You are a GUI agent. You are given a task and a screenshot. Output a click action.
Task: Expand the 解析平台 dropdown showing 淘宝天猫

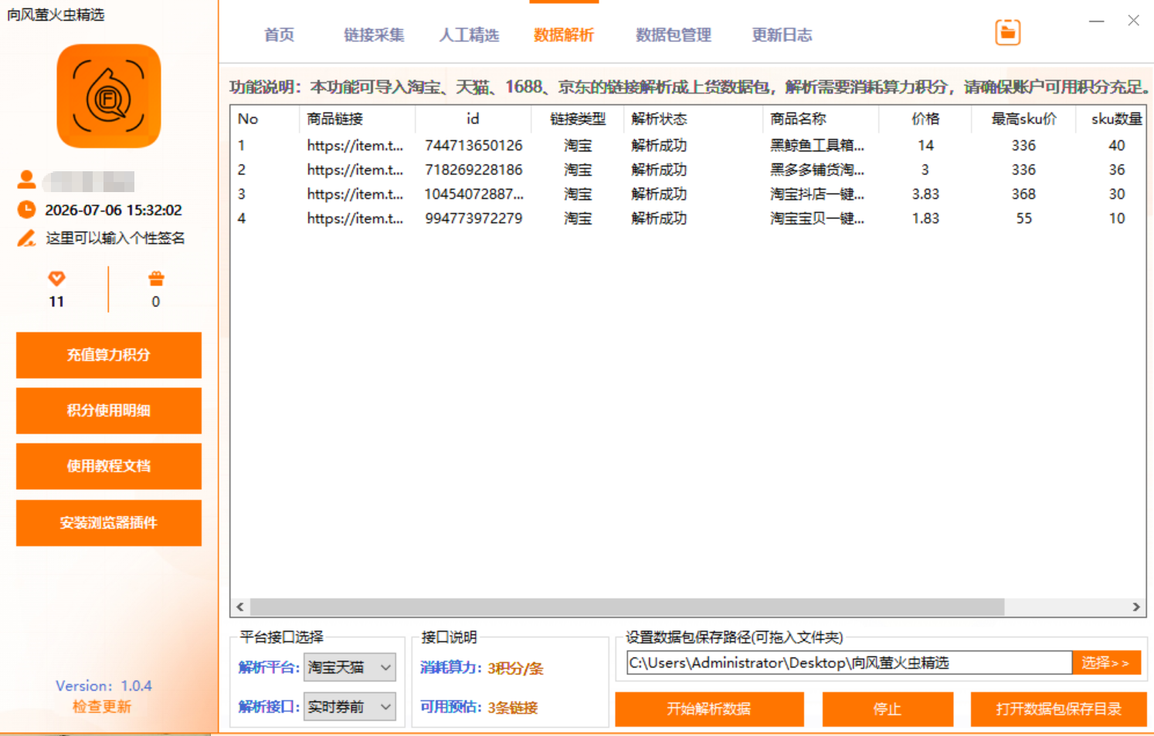(349, 667)
